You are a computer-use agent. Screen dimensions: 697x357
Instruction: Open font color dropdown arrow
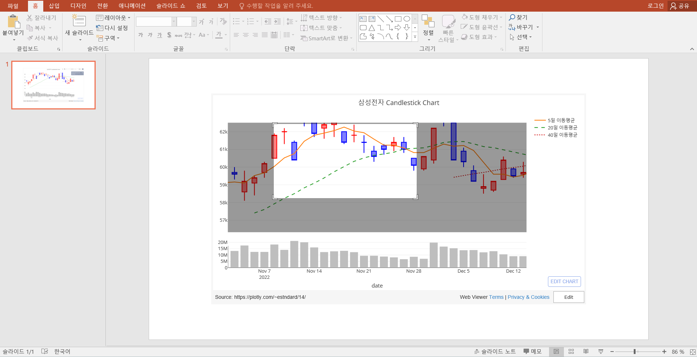click(226, 35)
